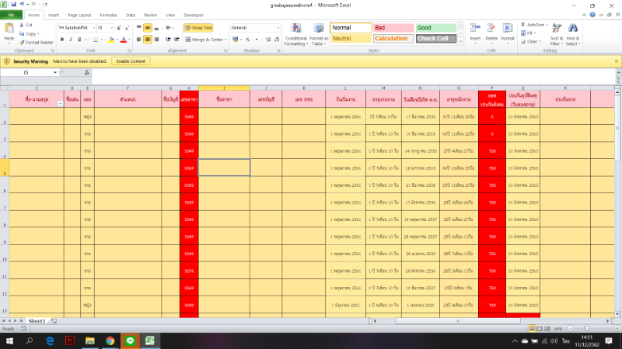
Task: Open filter dropdown in column C header
Action: pyautogui.click(x=61, y=104)
